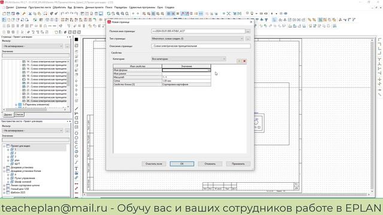Click the Print icon in top toolbar
This screenshot has height=215, width=383.
pos(18,14)
